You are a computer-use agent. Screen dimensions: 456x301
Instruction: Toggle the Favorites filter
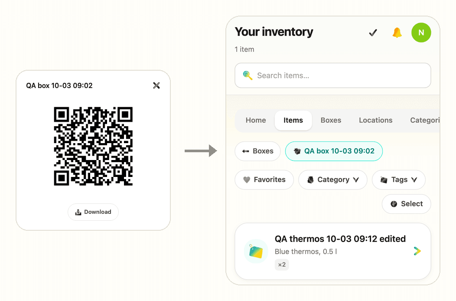pyautogui.click(x=264, y=180)
